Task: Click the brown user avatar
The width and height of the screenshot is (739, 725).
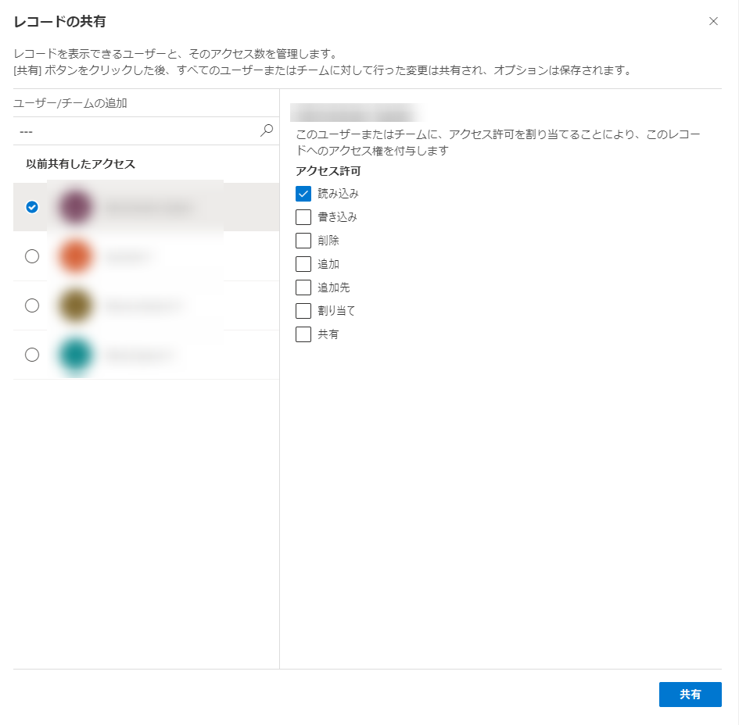Action: coord(74,305)
